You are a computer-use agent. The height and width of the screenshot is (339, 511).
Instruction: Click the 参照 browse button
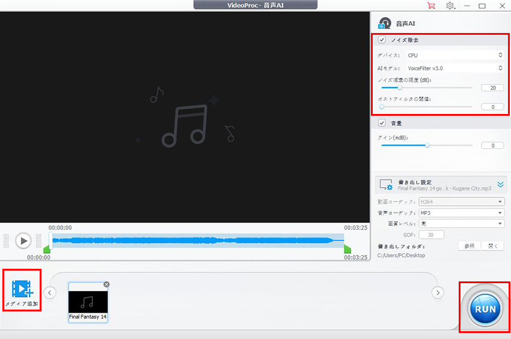click(469, 246)
